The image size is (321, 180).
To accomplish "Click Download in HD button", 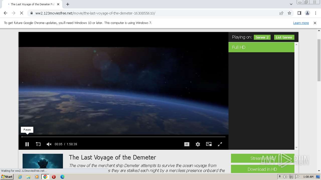I will click(x=263, y=169).
